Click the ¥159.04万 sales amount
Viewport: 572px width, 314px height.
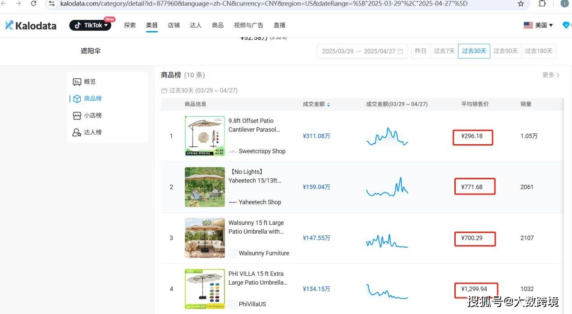coord(316,187)
